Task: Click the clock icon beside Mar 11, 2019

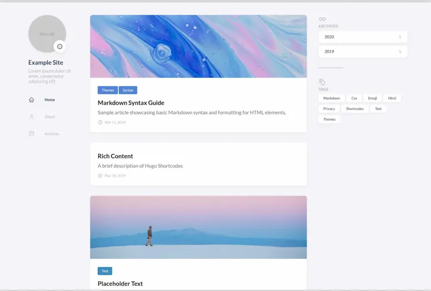Action: (100, 122)
